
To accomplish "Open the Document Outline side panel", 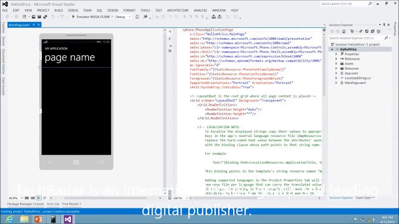I will coord(3,62).
